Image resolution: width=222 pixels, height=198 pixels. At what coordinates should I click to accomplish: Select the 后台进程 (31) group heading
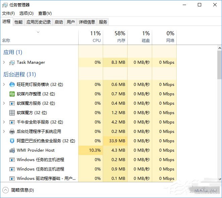[20, 75]
